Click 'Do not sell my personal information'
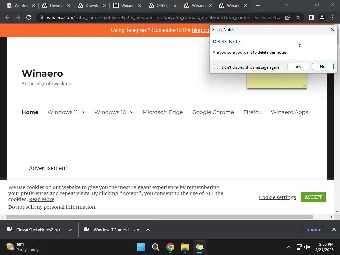The width and height of the screenshot is (340, 255). [51, 207]
